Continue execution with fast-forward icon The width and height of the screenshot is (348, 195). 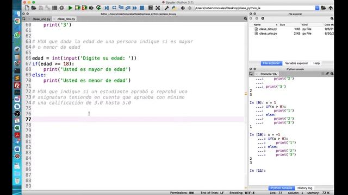pos(135,8)
